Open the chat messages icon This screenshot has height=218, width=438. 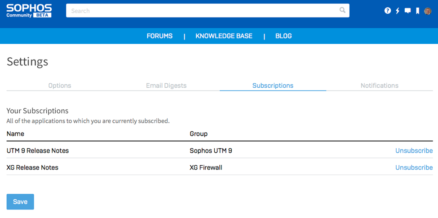click(x=407, y=11)
